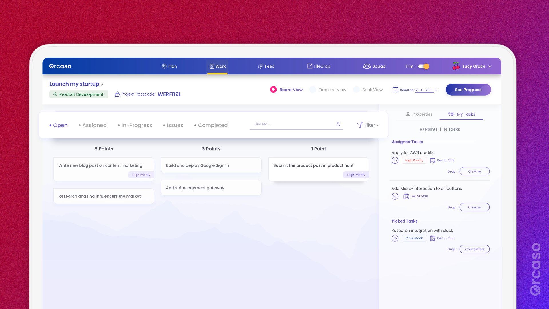Click the edit pencil beside Launch my startup
The height and width of the screenshot is (309, 549).
coord(102,84)
